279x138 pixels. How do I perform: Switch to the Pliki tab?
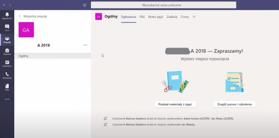(142, 17)
